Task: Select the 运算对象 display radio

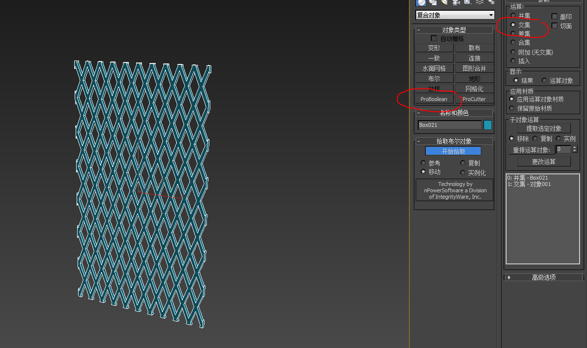Action: pos(544,80)
